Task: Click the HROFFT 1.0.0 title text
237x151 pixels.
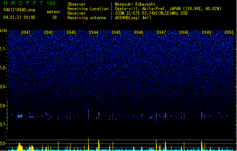Action: 29,3
